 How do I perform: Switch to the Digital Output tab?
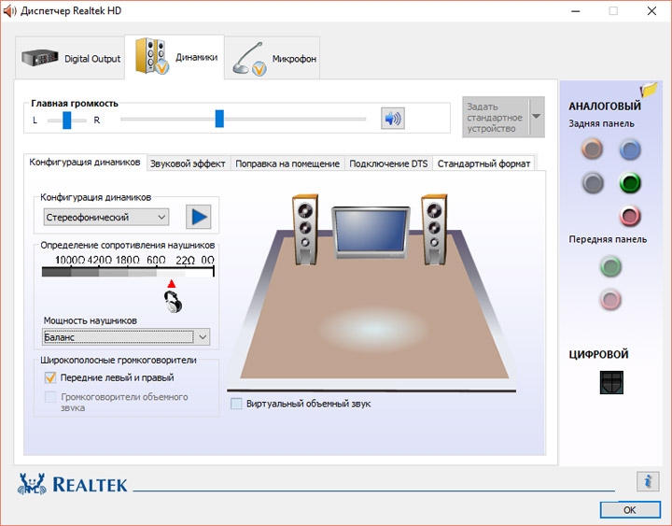click(x=70, y=58)
